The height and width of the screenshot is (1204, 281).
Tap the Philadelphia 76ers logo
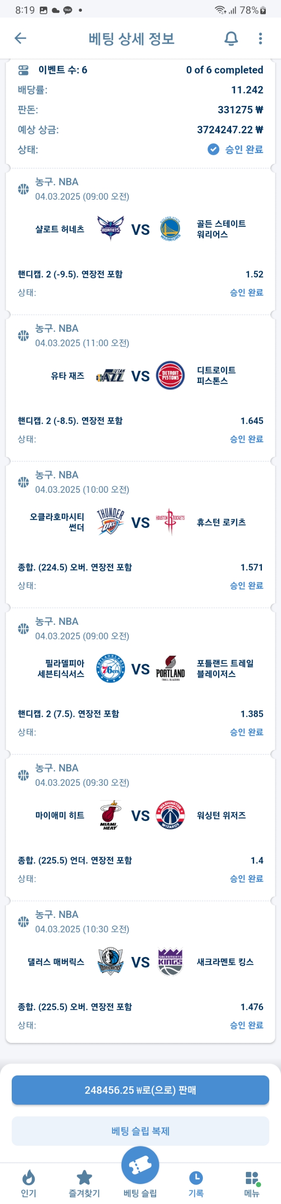click(111, 668)
